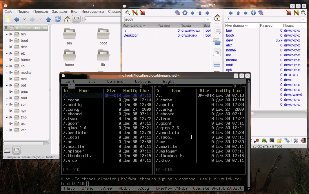This screenshot has width=309, height=194.
Task: Open emelFM2 right pane path dropdown
Action: coord(303,19)
